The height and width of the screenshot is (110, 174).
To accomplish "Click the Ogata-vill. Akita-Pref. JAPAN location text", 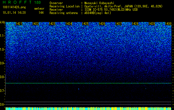I will [123, 6].
